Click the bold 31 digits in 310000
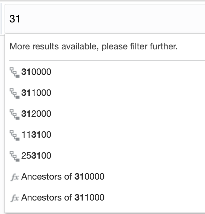The height and width of the screenshot is (214, 205). pos(26,72)
